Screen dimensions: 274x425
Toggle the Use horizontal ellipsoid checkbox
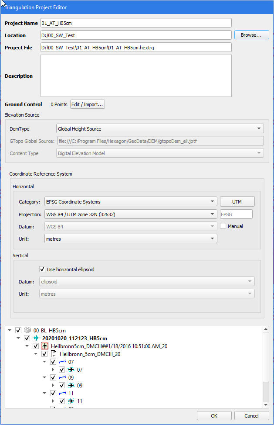(42, 270)
